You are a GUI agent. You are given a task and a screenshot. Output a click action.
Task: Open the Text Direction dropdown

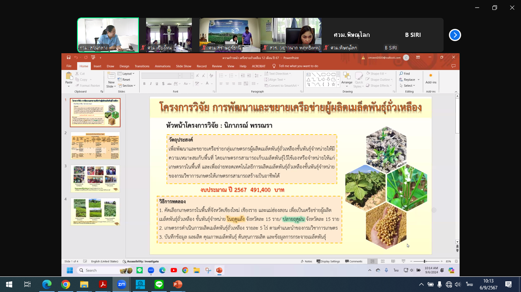[x=278, y=74]
